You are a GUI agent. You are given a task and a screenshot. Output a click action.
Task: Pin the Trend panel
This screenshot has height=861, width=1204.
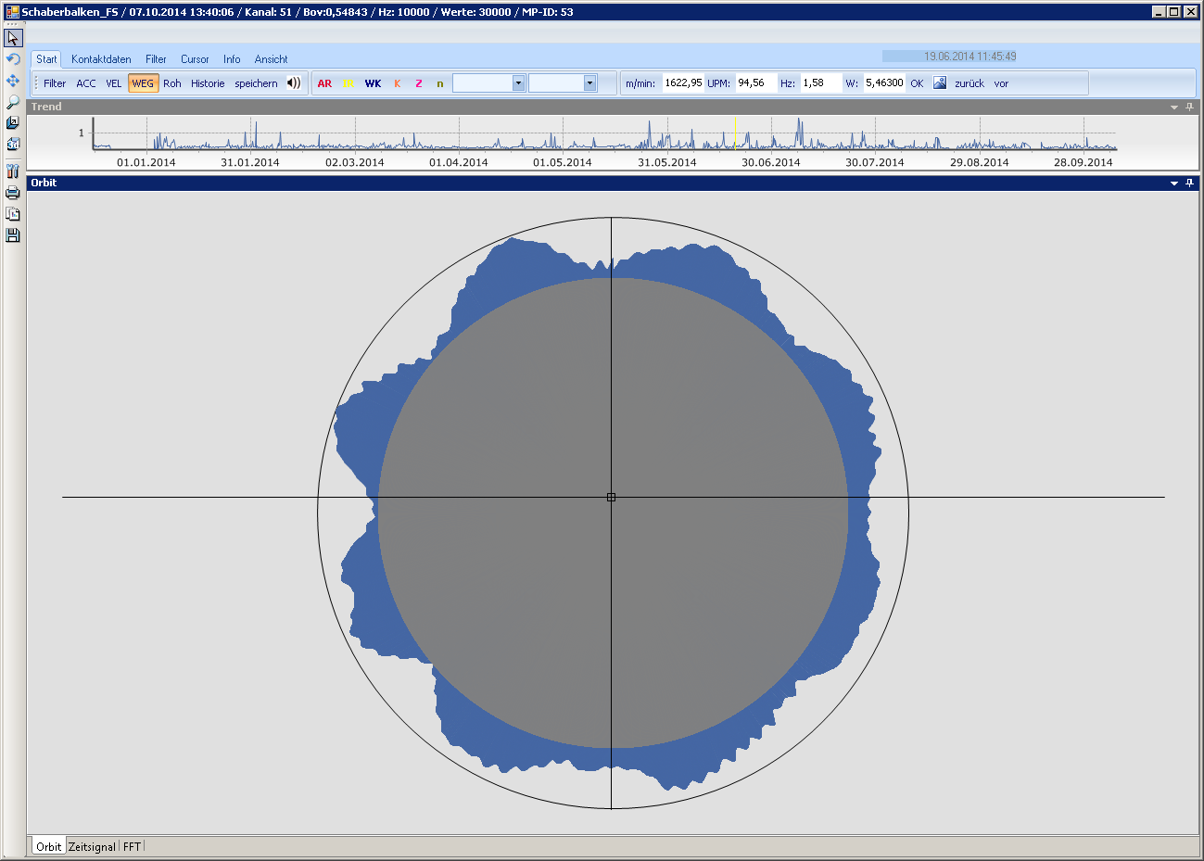coord(1190,107)
